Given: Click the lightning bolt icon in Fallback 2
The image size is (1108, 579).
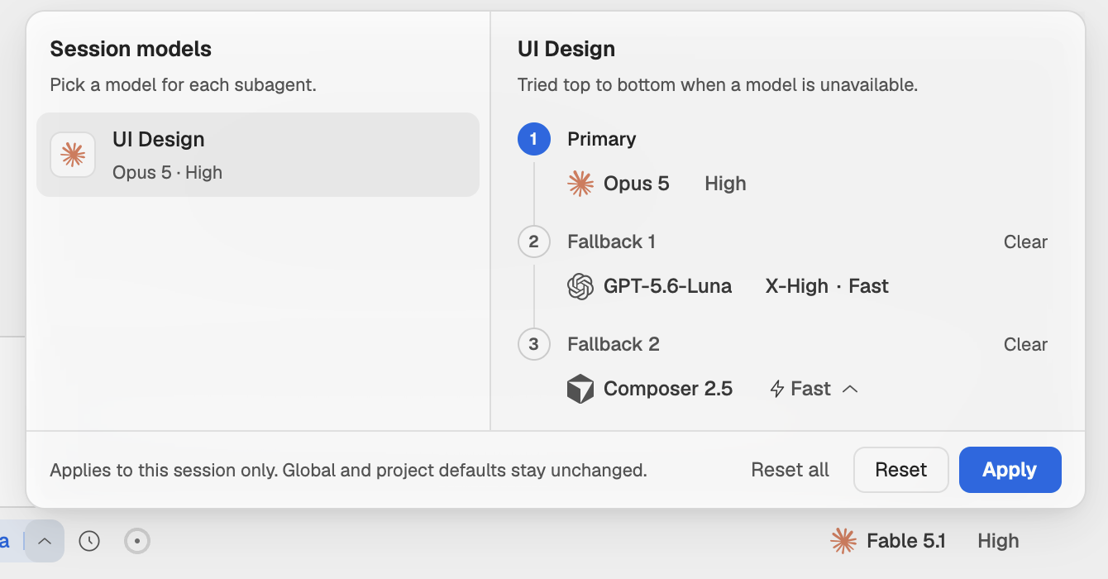Looking at the screenshot, I should coord(776,389).
